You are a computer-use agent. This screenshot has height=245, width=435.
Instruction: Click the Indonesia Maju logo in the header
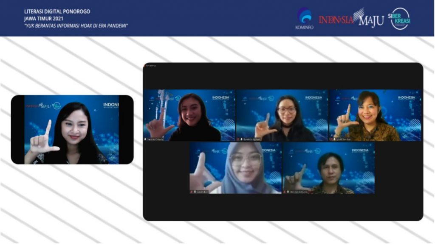click(351, 19)
